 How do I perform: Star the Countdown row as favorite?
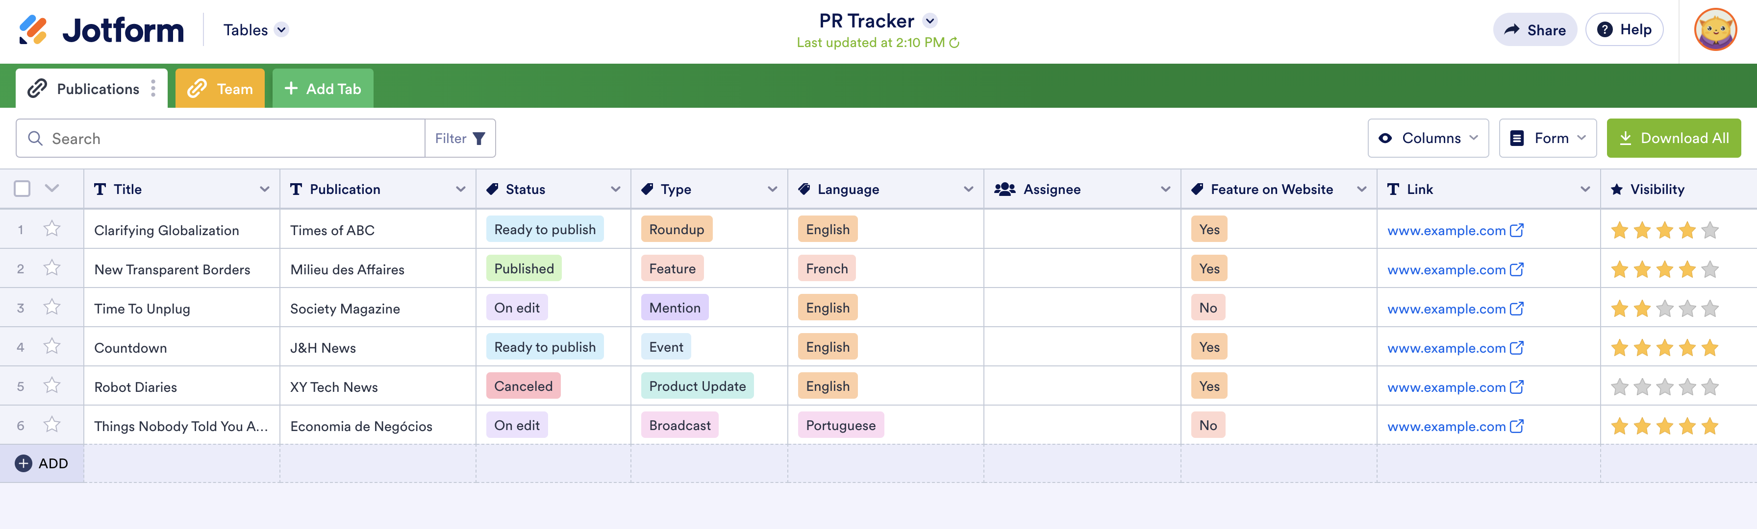click(52, 347)
